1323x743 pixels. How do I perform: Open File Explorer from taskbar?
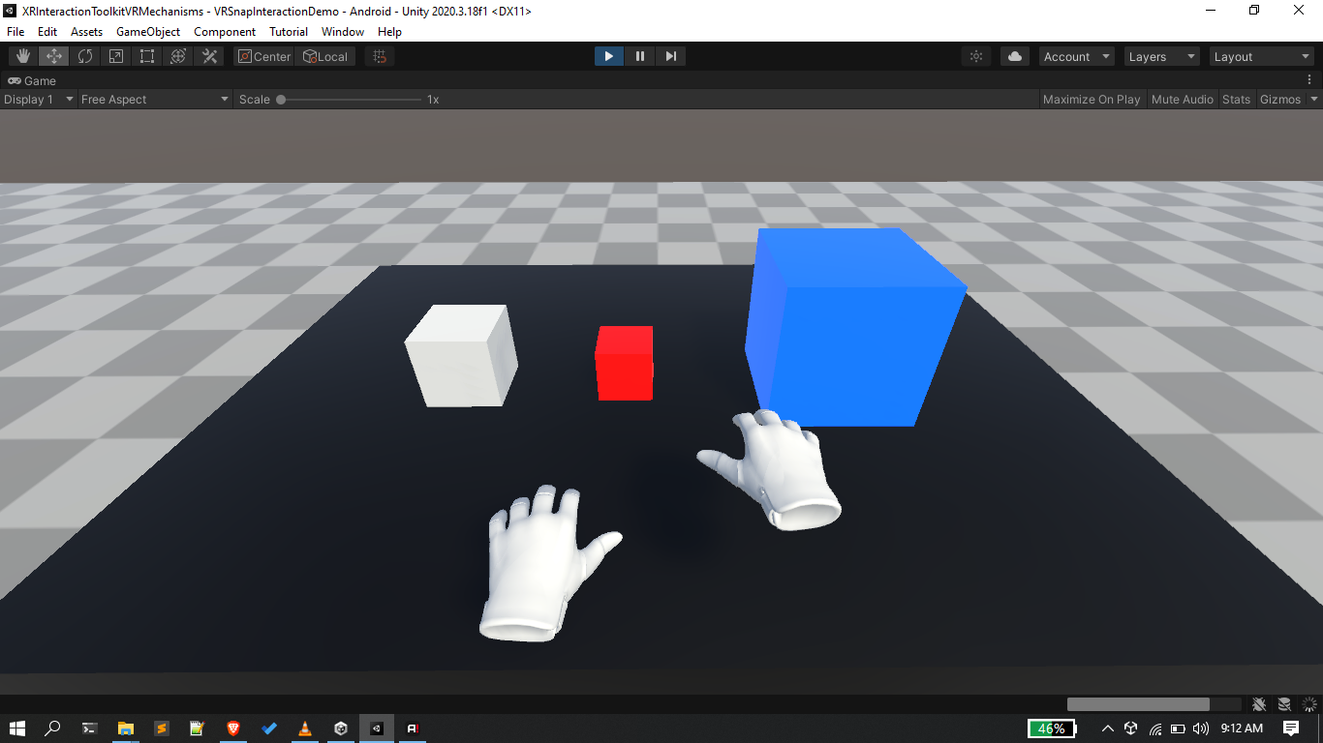[125, 728]
